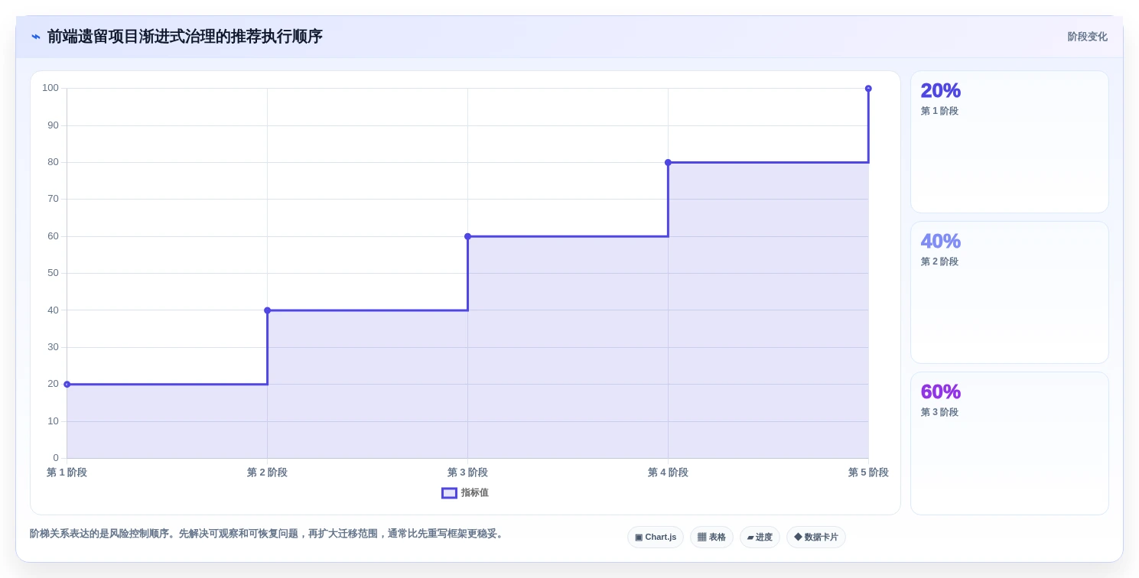
Task: Click the footnote starting with 阶梯关系表达的是风险控制顺序
Action: click(268, 534)
